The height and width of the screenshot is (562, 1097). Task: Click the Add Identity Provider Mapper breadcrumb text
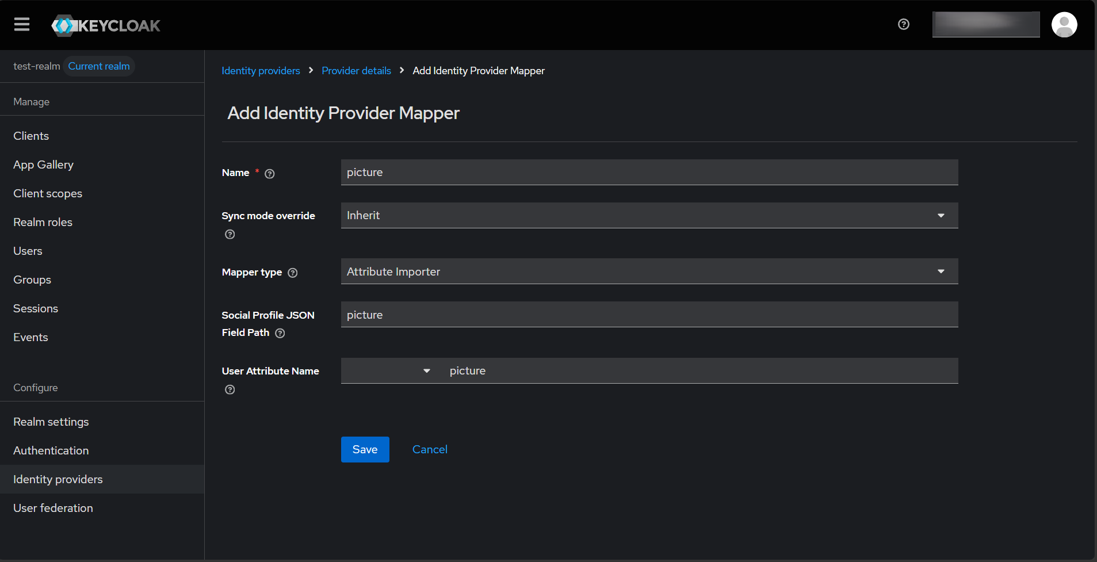(x=479, y=71)
